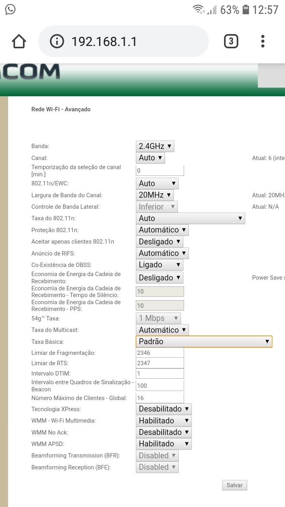Edit the Limiar de RTS field
This screenshot has width=285, height=507.
point(160,363)
